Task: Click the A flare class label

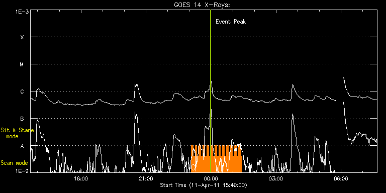Action: point(22,146)
